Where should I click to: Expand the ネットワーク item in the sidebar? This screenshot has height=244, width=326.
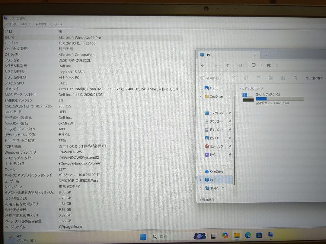pyautogui.click(x=200, y=188)
